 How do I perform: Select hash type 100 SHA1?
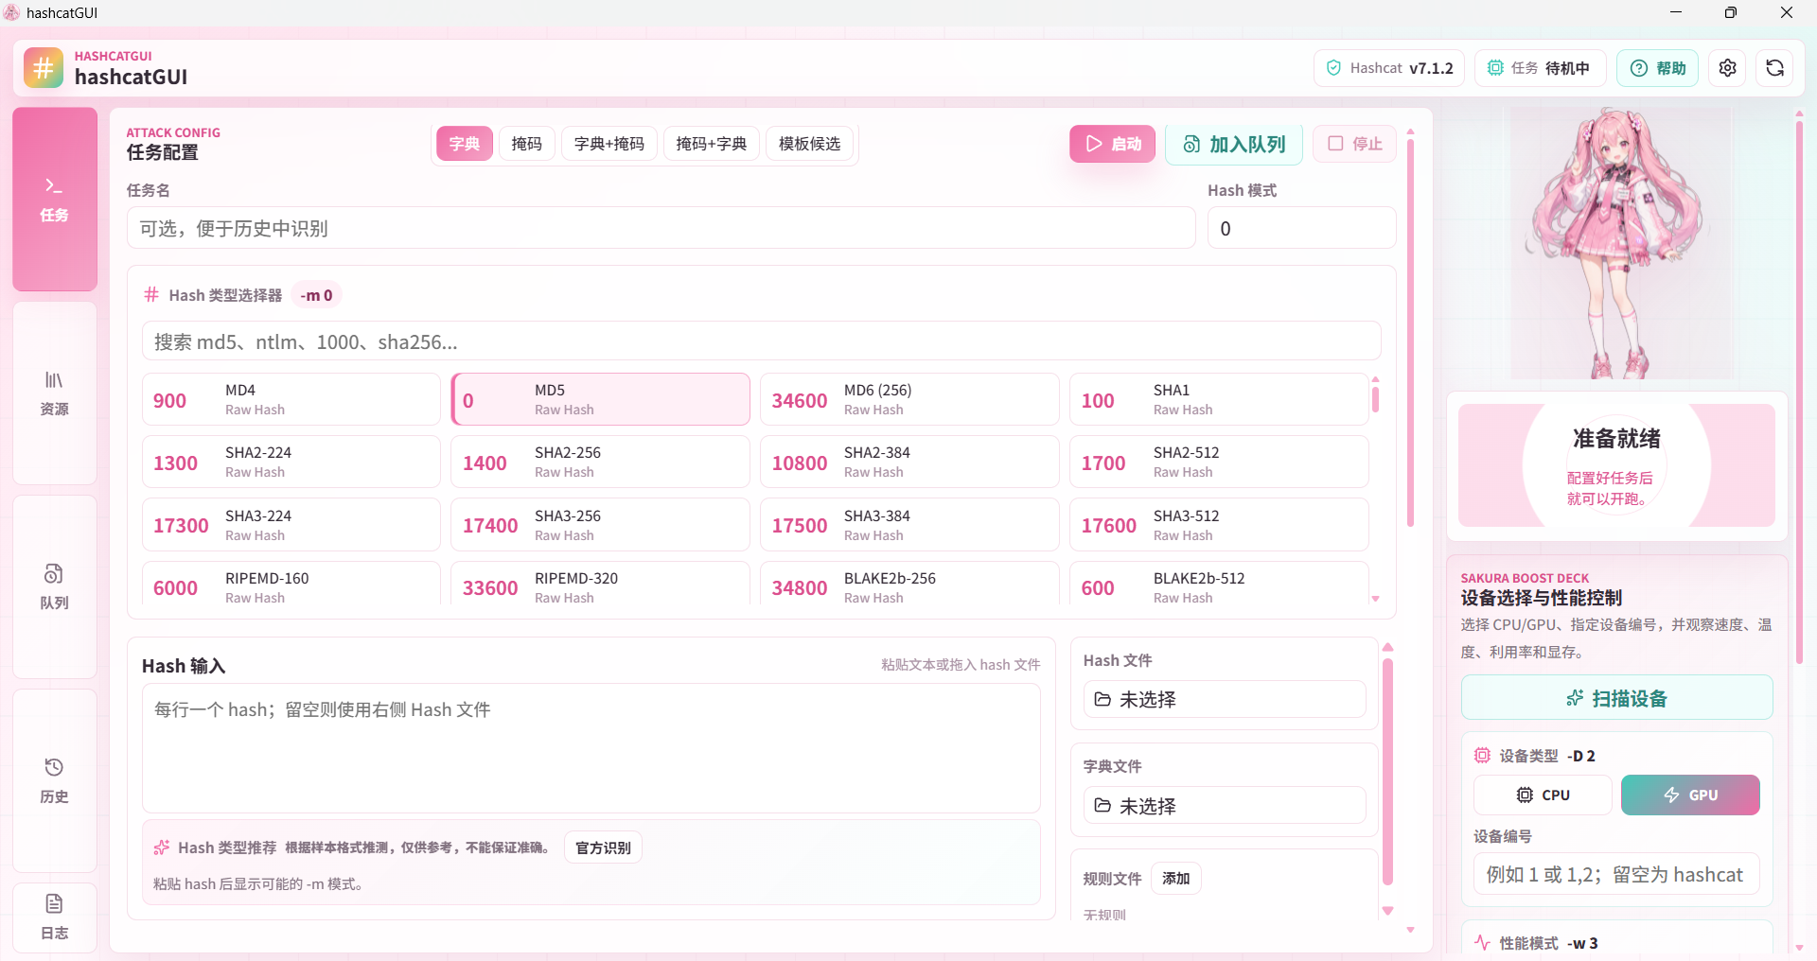tap(1219, 399)
